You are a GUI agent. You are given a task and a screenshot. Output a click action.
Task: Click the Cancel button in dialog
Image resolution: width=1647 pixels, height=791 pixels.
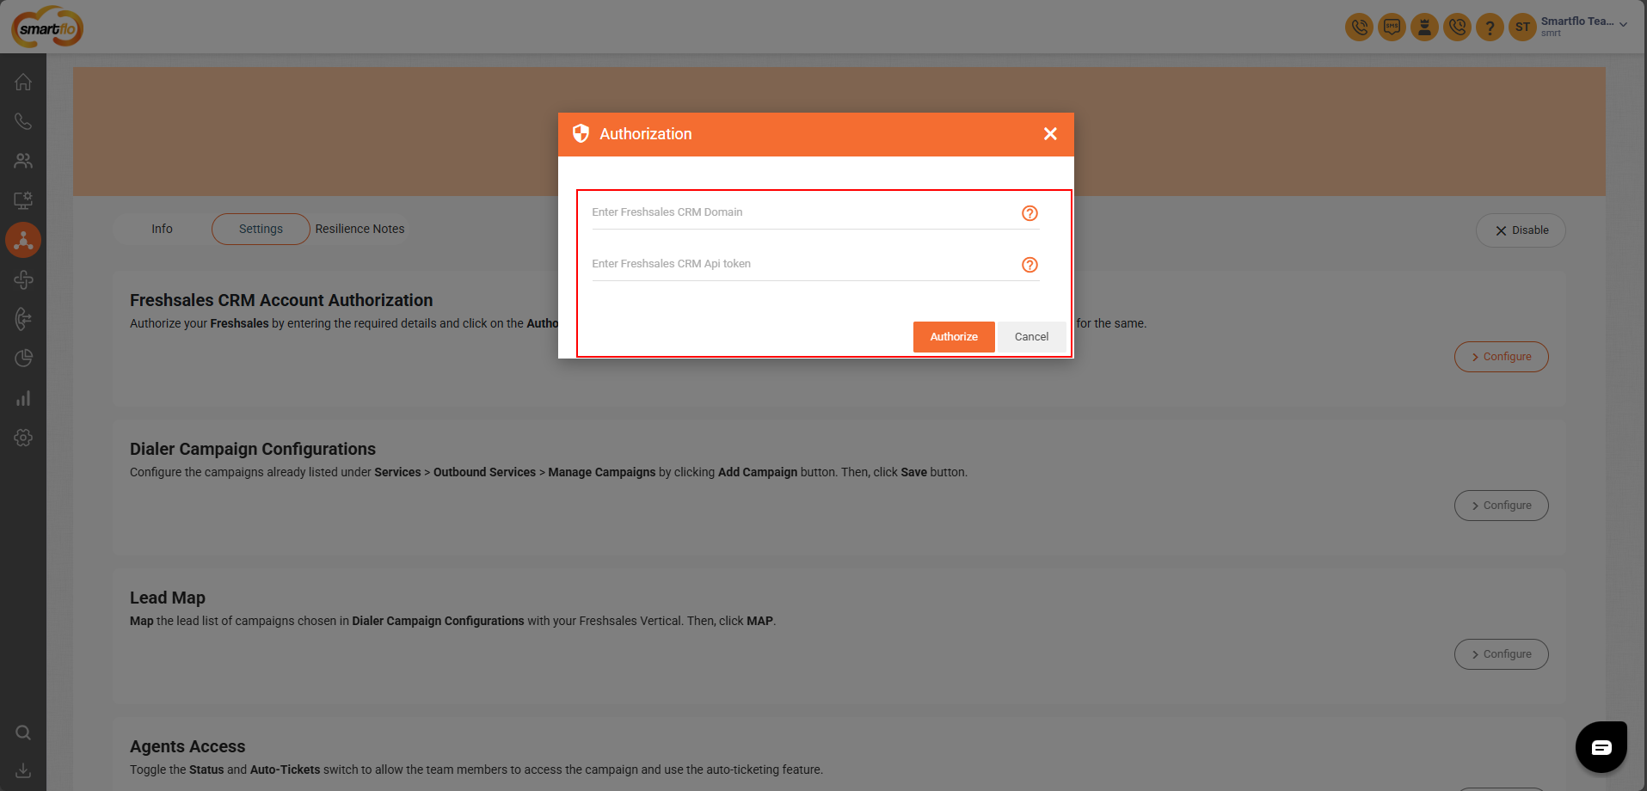pyautogui.click(x=1031, y=337)
